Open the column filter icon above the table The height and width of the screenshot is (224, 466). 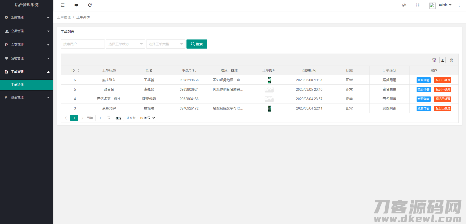pyautogui.click(x=434, y=60)
